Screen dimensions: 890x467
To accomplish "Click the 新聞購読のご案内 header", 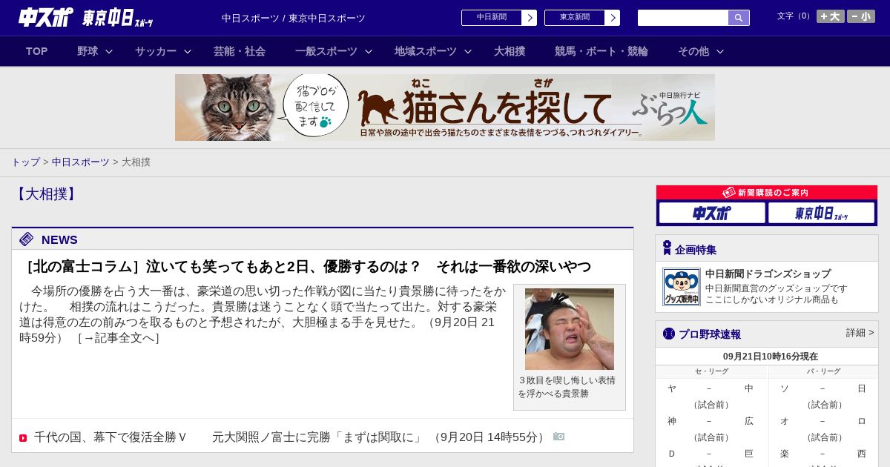I will (766, 193).
